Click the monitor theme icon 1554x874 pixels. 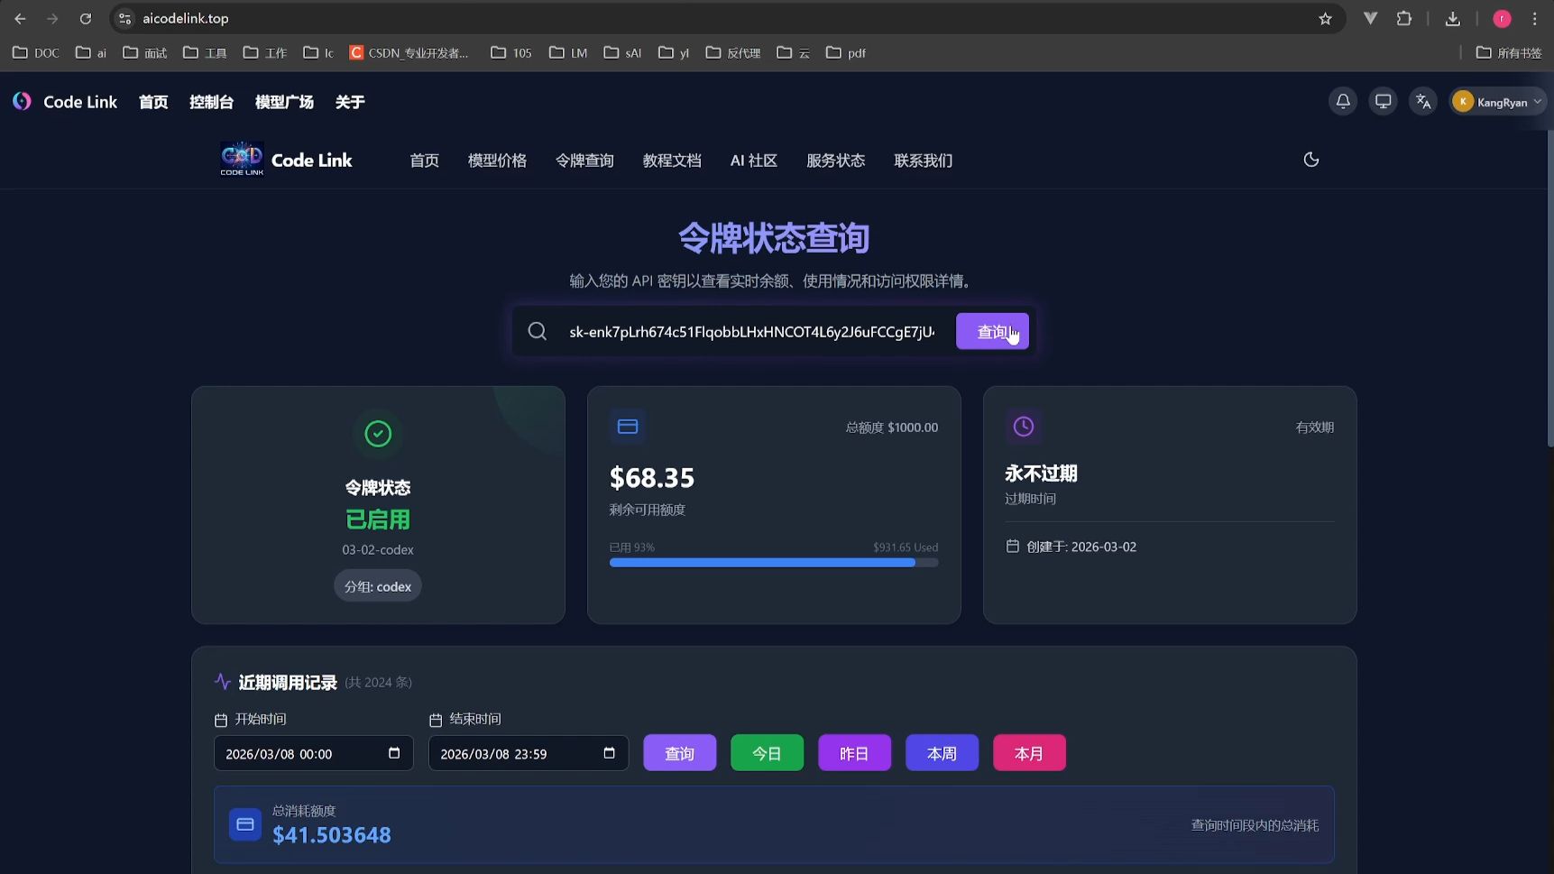pyautogui.click(x=1383, y=102)
